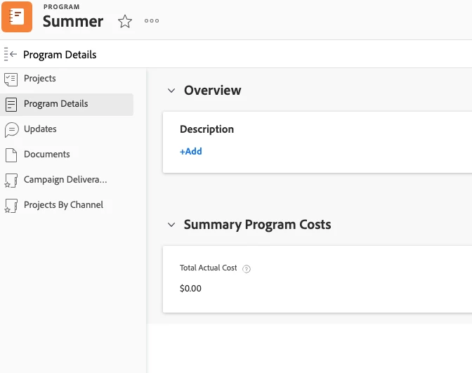Click the Program Details page icon
This screenshot has width=472, height=373.
coord(11,104)
